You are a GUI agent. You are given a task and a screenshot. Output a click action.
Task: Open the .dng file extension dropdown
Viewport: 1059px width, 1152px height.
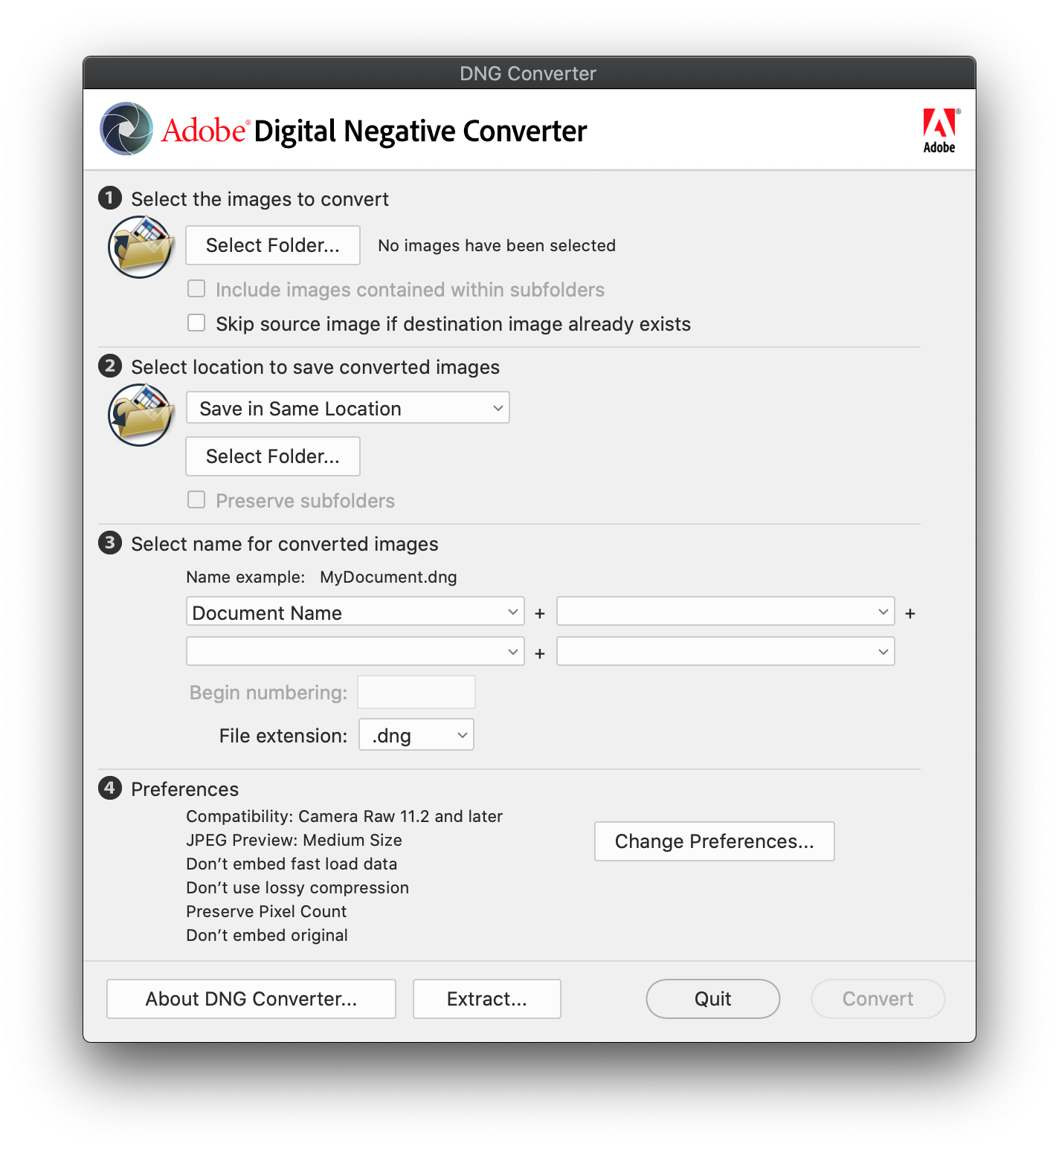[416, 735]
